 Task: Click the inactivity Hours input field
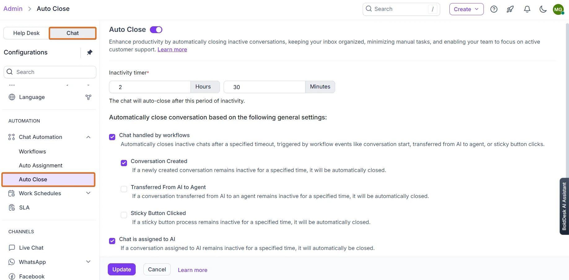(150, 87)
